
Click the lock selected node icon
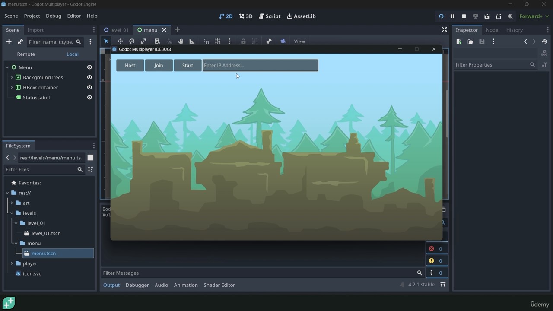[243, 41]
